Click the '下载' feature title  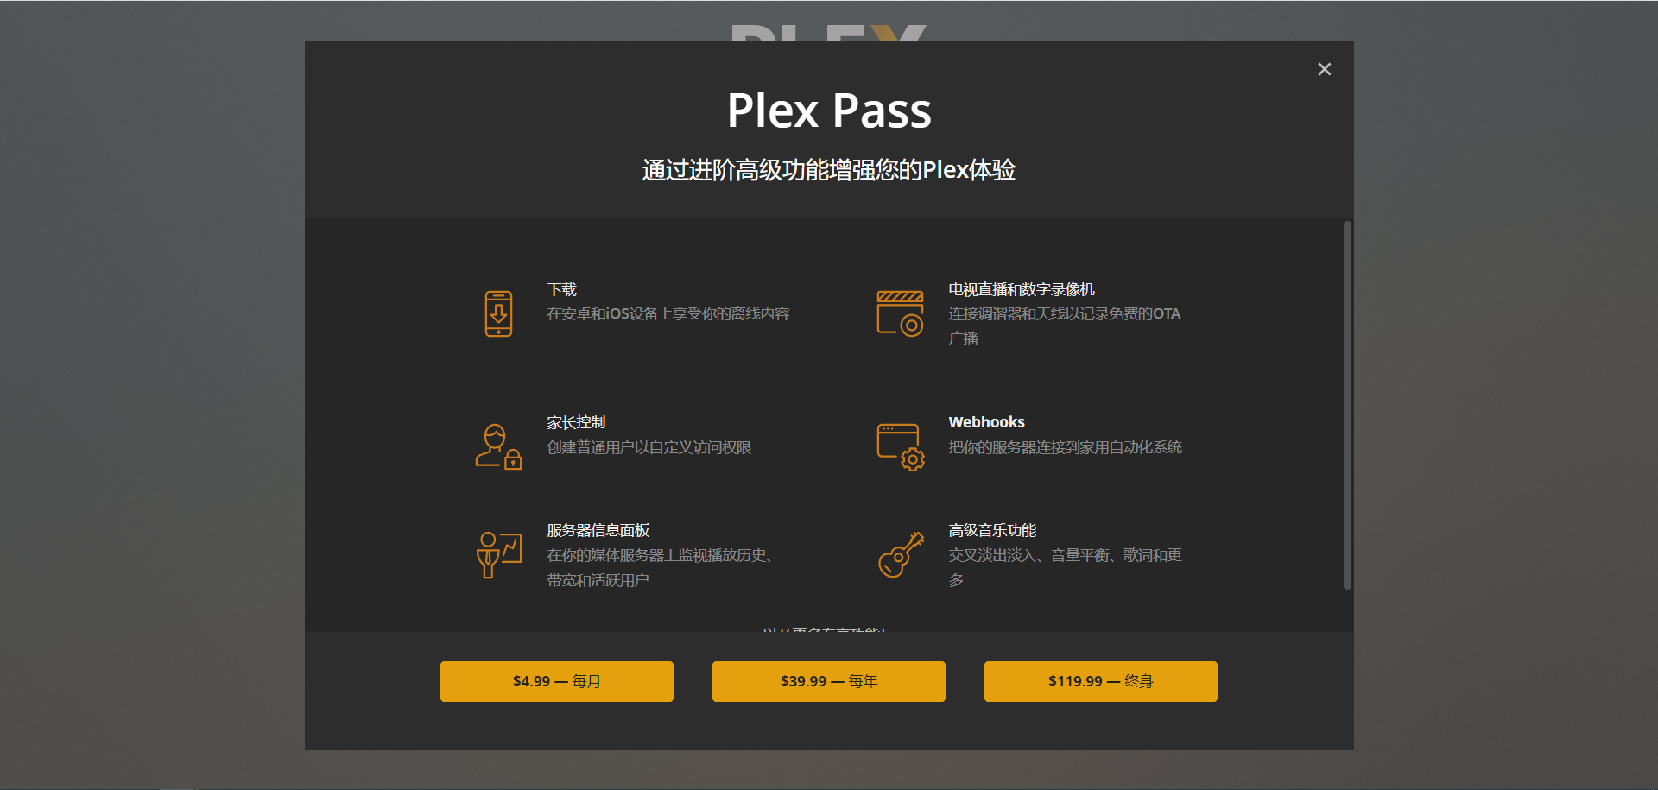[562, 289]
